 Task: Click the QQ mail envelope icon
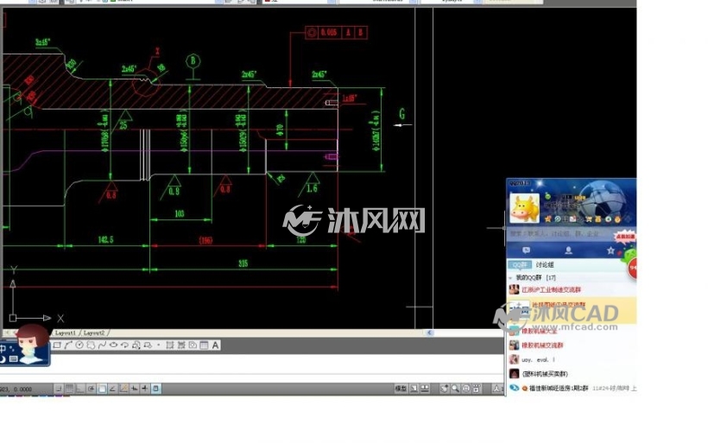click(572, 219)
